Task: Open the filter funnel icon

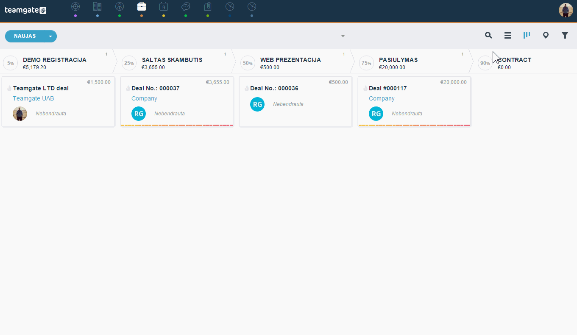Action: click(565, 36)
